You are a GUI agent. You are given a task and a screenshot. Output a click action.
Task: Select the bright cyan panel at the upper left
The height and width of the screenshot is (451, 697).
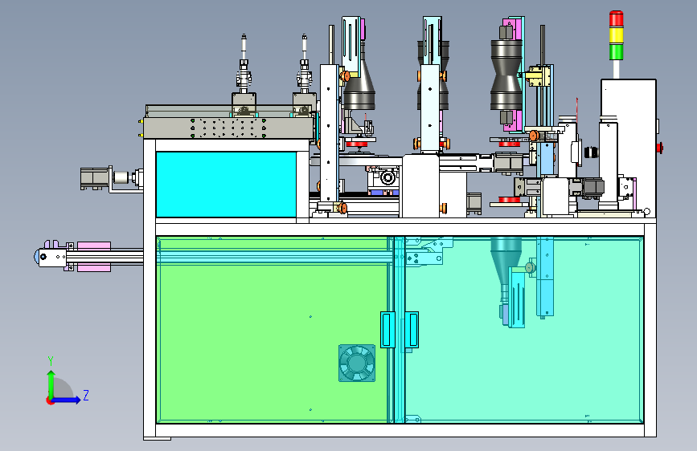coord(226,185)
